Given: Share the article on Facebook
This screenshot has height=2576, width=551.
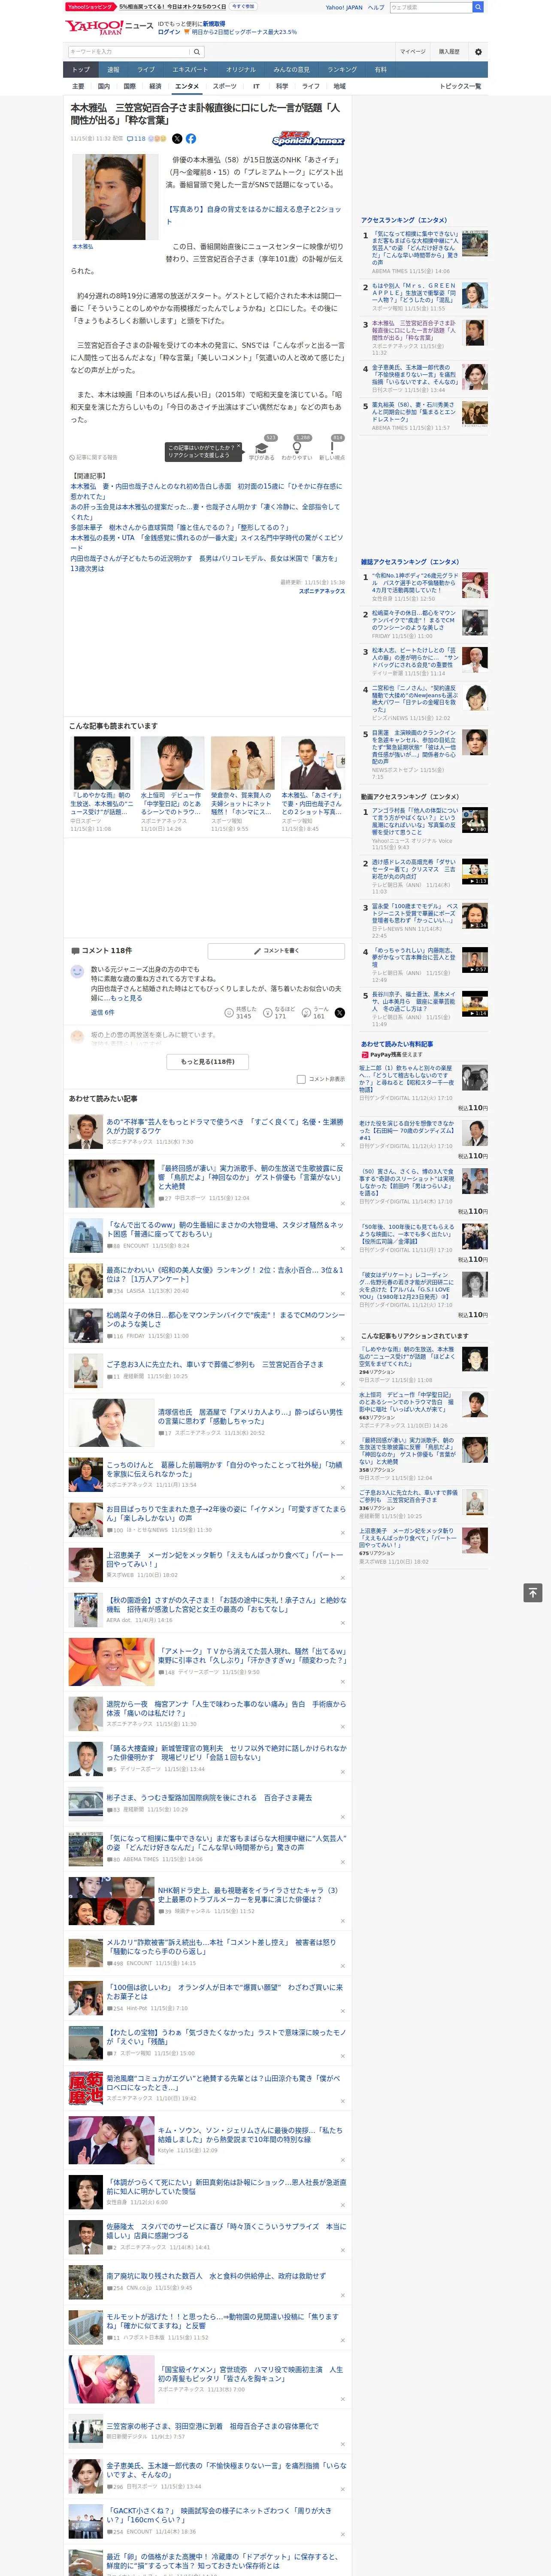Looking at the screenshot, I should point(190,139).
